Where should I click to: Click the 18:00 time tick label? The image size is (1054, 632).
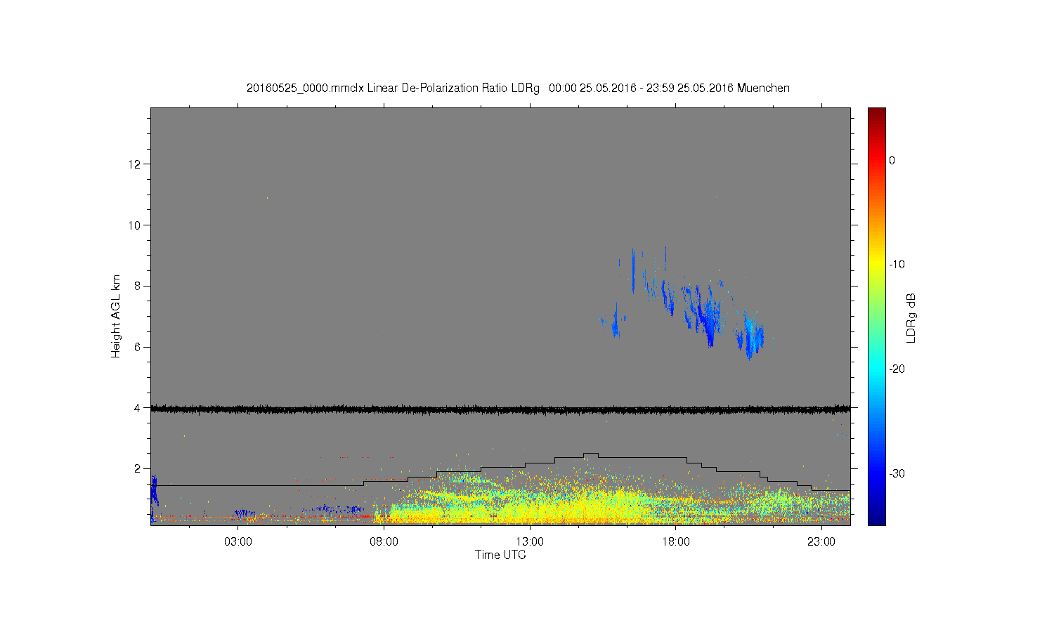coord(675,541)
